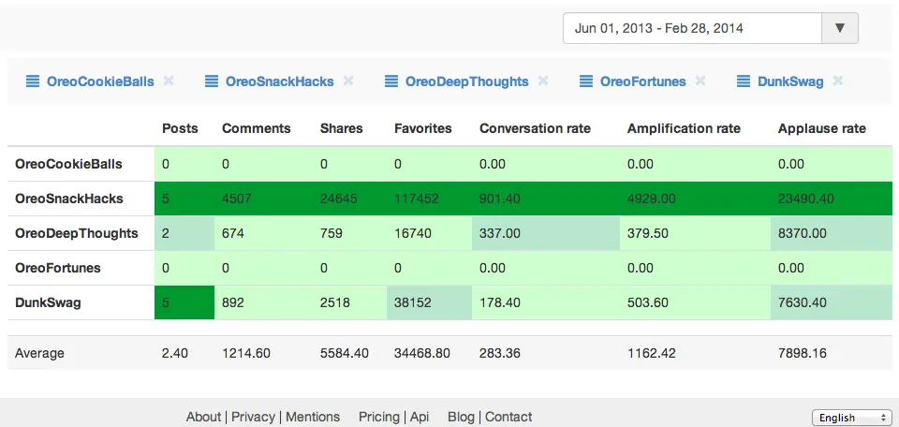Visit the Blog from footer
This screenshot has height=427, width=899.
tap(461, 417)
